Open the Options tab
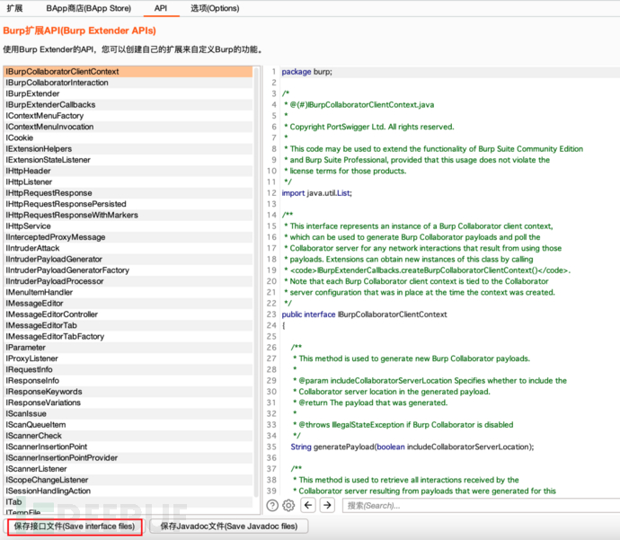620x540 pixels. tap(215, 8)
